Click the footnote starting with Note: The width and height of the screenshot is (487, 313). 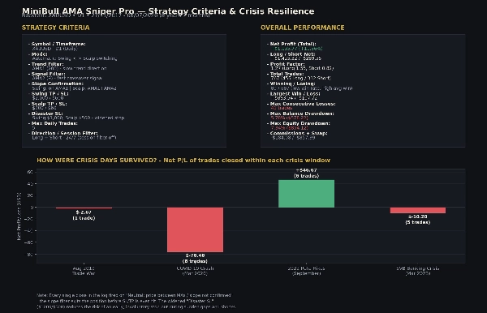click(136, 301)
